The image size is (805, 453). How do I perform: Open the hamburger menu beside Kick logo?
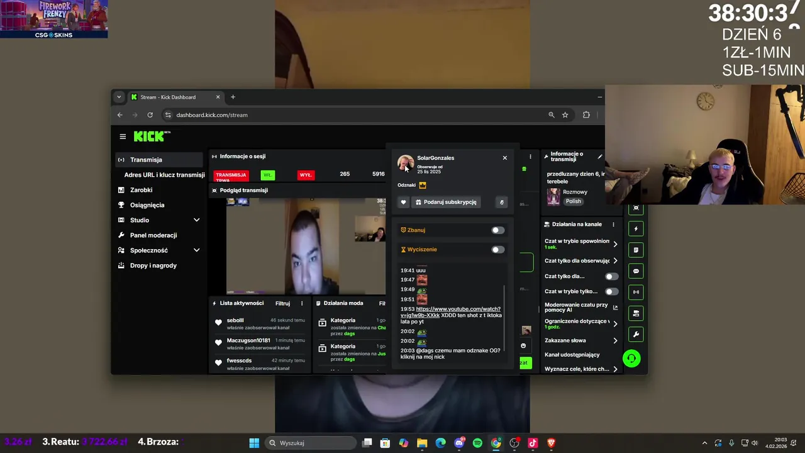point(123,137)
